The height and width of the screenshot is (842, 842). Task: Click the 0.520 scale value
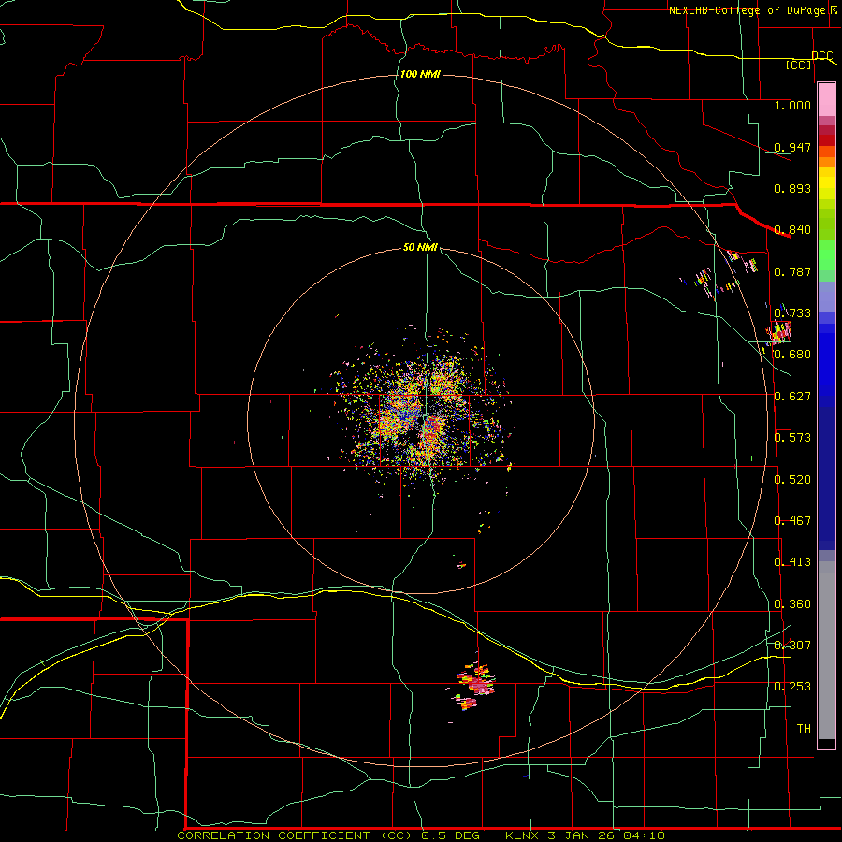click(x=792, y=480)
